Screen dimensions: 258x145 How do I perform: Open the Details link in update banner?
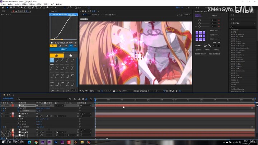coord(72,14)
